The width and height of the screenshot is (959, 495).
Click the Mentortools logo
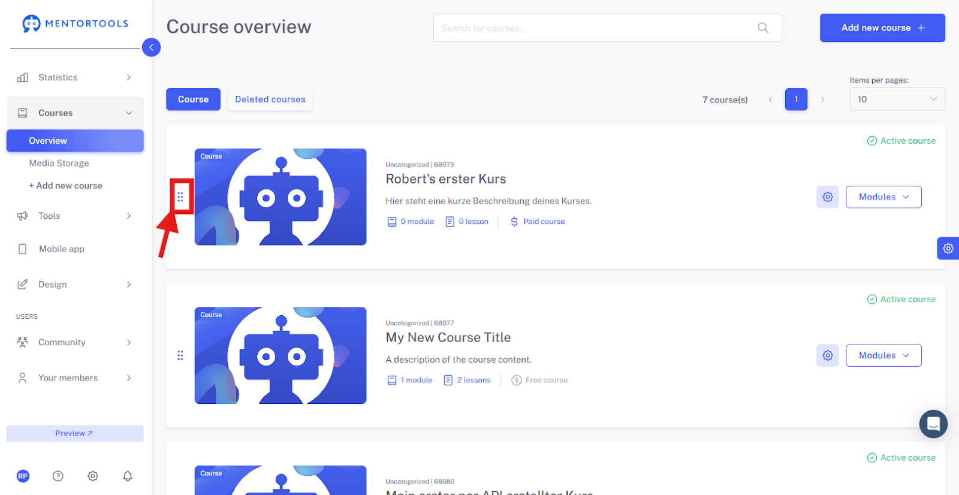tap(75, 23)
